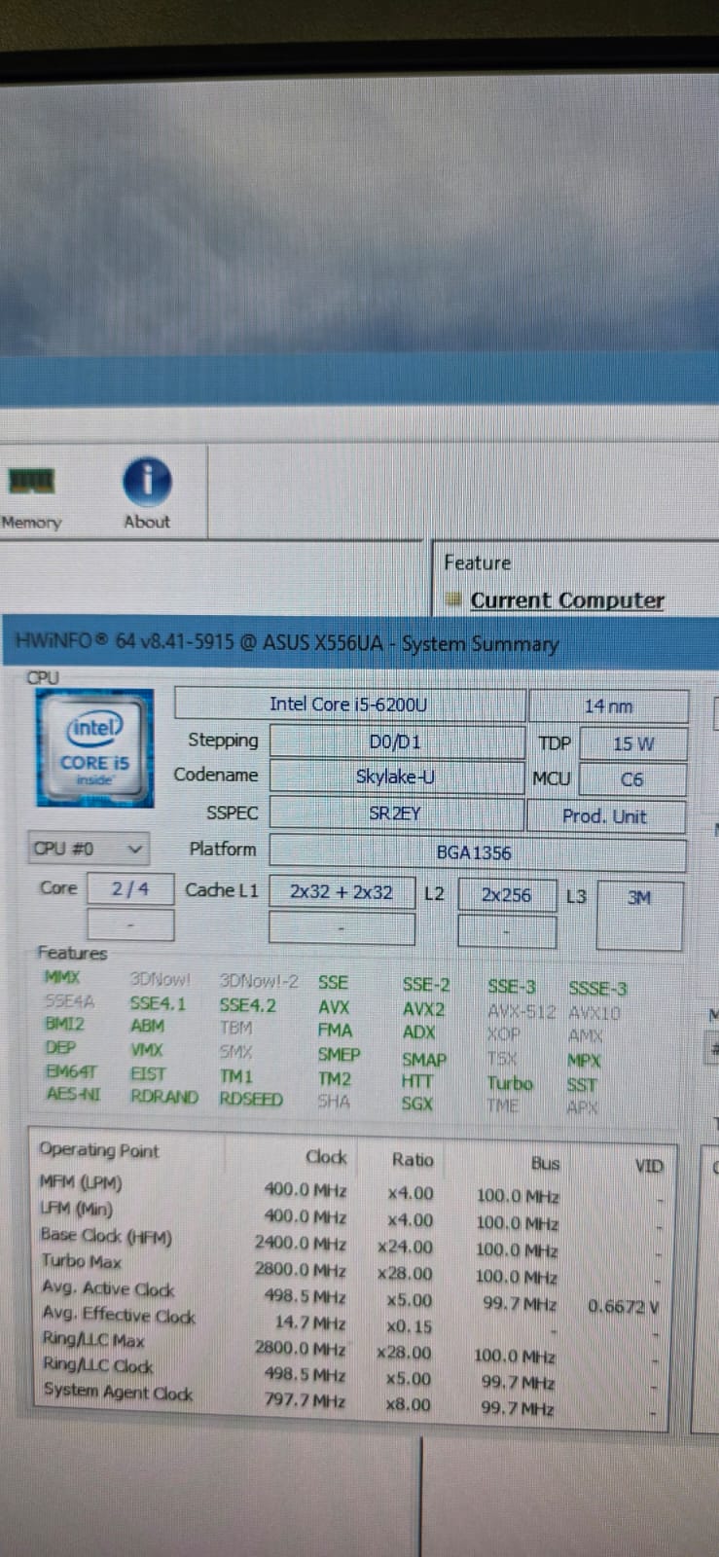The width and height of the screenshot is (719, 1557).
Task: Click the 2x256 L2 cache value
Action: tap(507, 895)
